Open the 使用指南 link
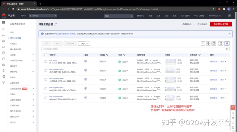 pyautogui.click(x=202, y=24)
